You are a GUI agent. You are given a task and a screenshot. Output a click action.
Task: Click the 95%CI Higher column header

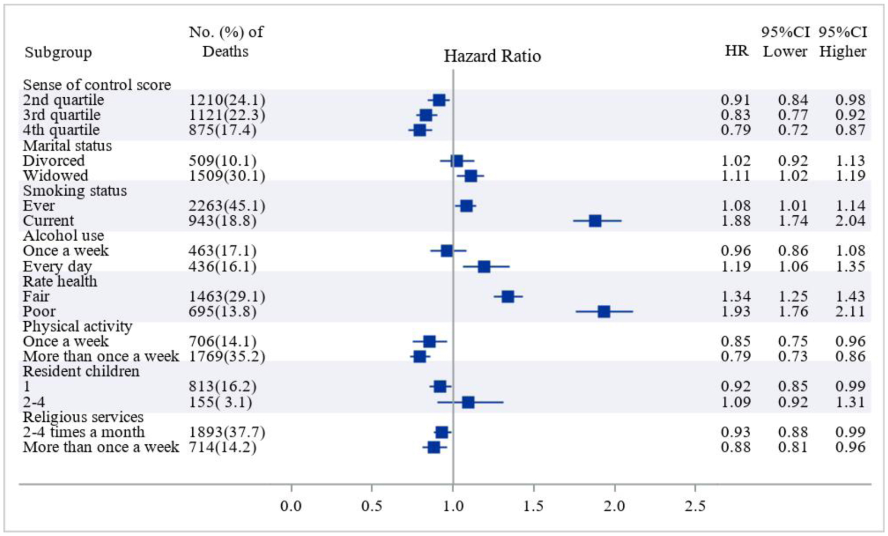tap(843, 42)
